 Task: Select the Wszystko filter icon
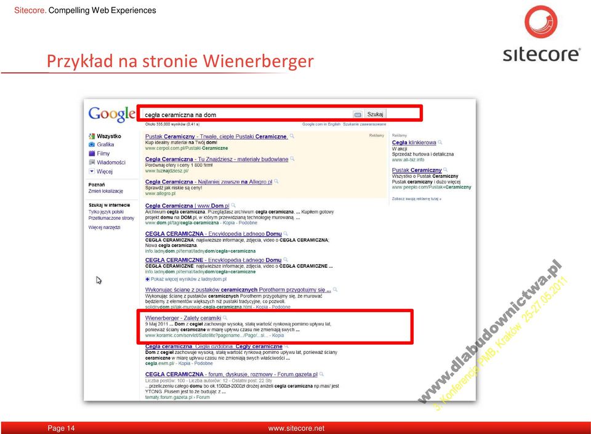tap(92, 136)
